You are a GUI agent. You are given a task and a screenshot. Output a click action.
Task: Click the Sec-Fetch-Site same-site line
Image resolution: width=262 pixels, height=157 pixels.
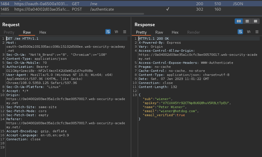tap(31, 107)
